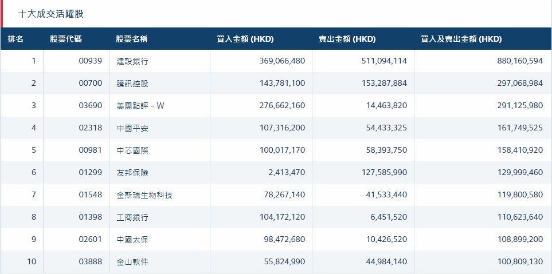Click the 十大成交活躍股 section title
This screenshot has height=274, width=552.
50,14
